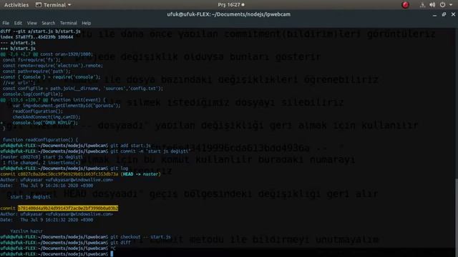Open the Help menu
Image resolution: width=458 pixels, height=257 pixels.
pyautogui.click(x=86, y=23)
